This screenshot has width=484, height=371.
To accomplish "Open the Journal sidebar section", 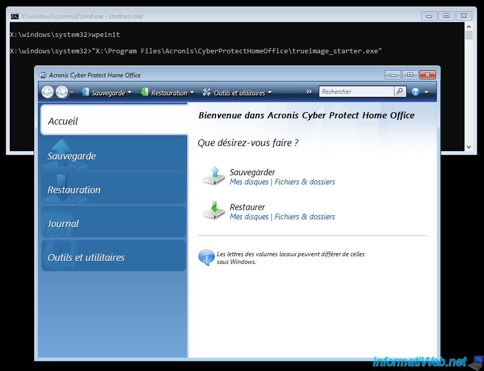I will [x=114, y=223].
